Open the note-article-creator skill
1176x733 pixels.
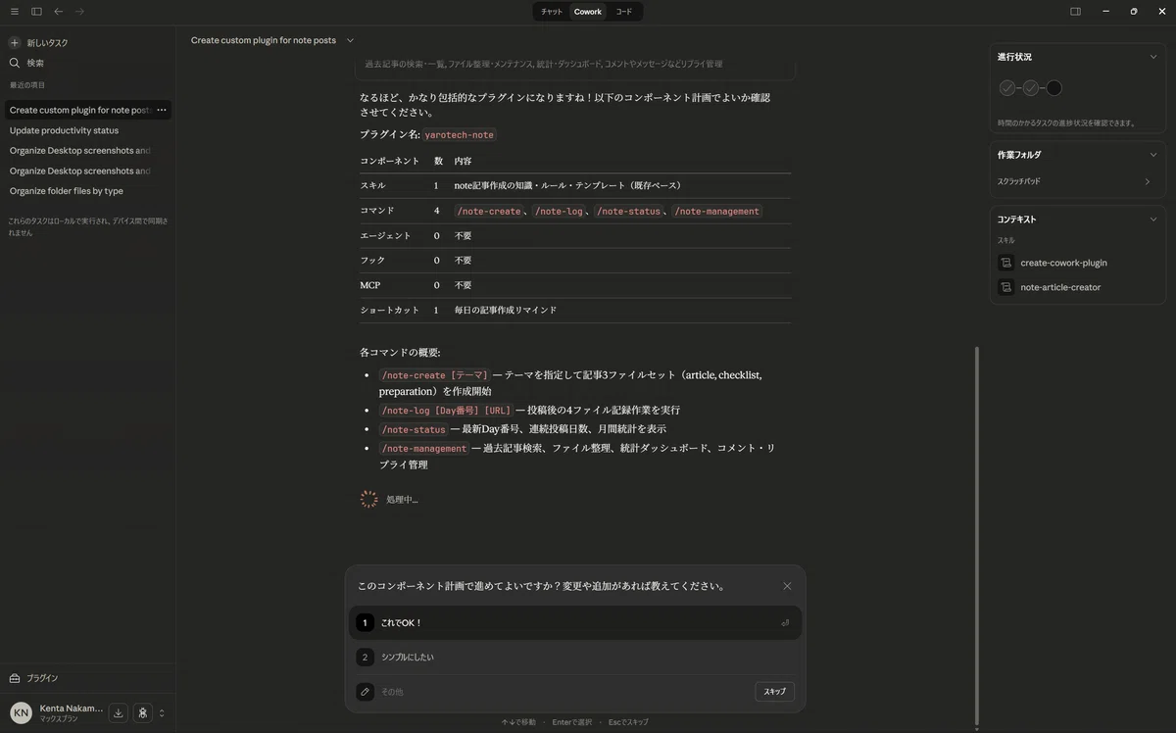[x=1060, y=287]
